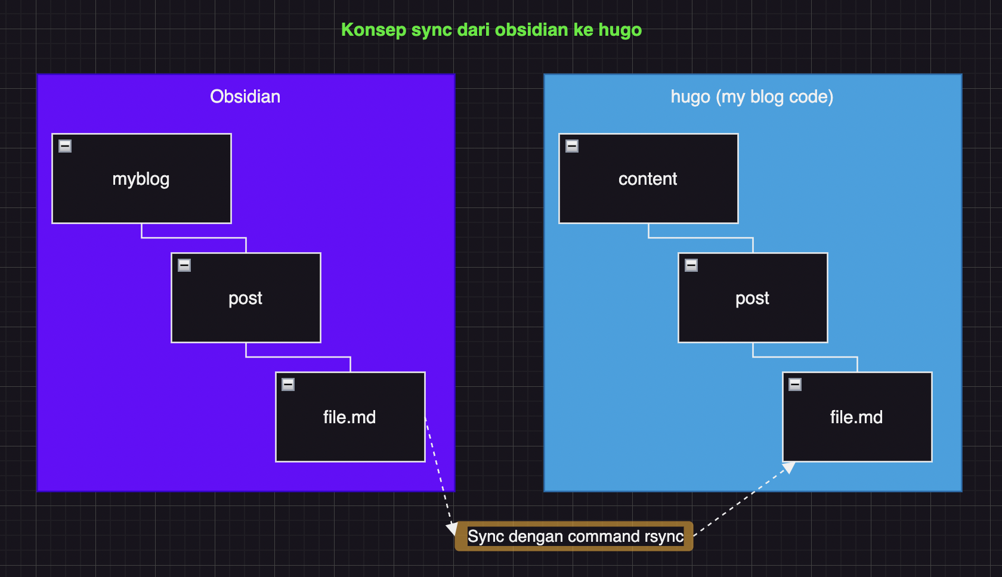Click the title 'Konsep sync dari obsidian ke hugo'
The width and height of the screenshot is (1002, 577).
pos(491,30)
